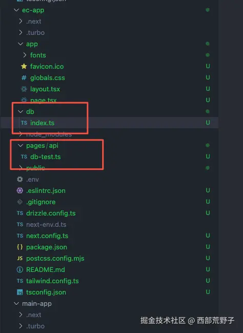Open next.config.ts file
The image size is (243, 333).
click(x=47, y=236)
